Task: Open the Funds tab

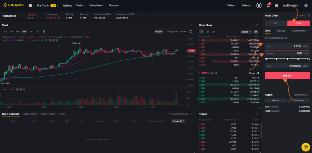Action: click(62, 114)
